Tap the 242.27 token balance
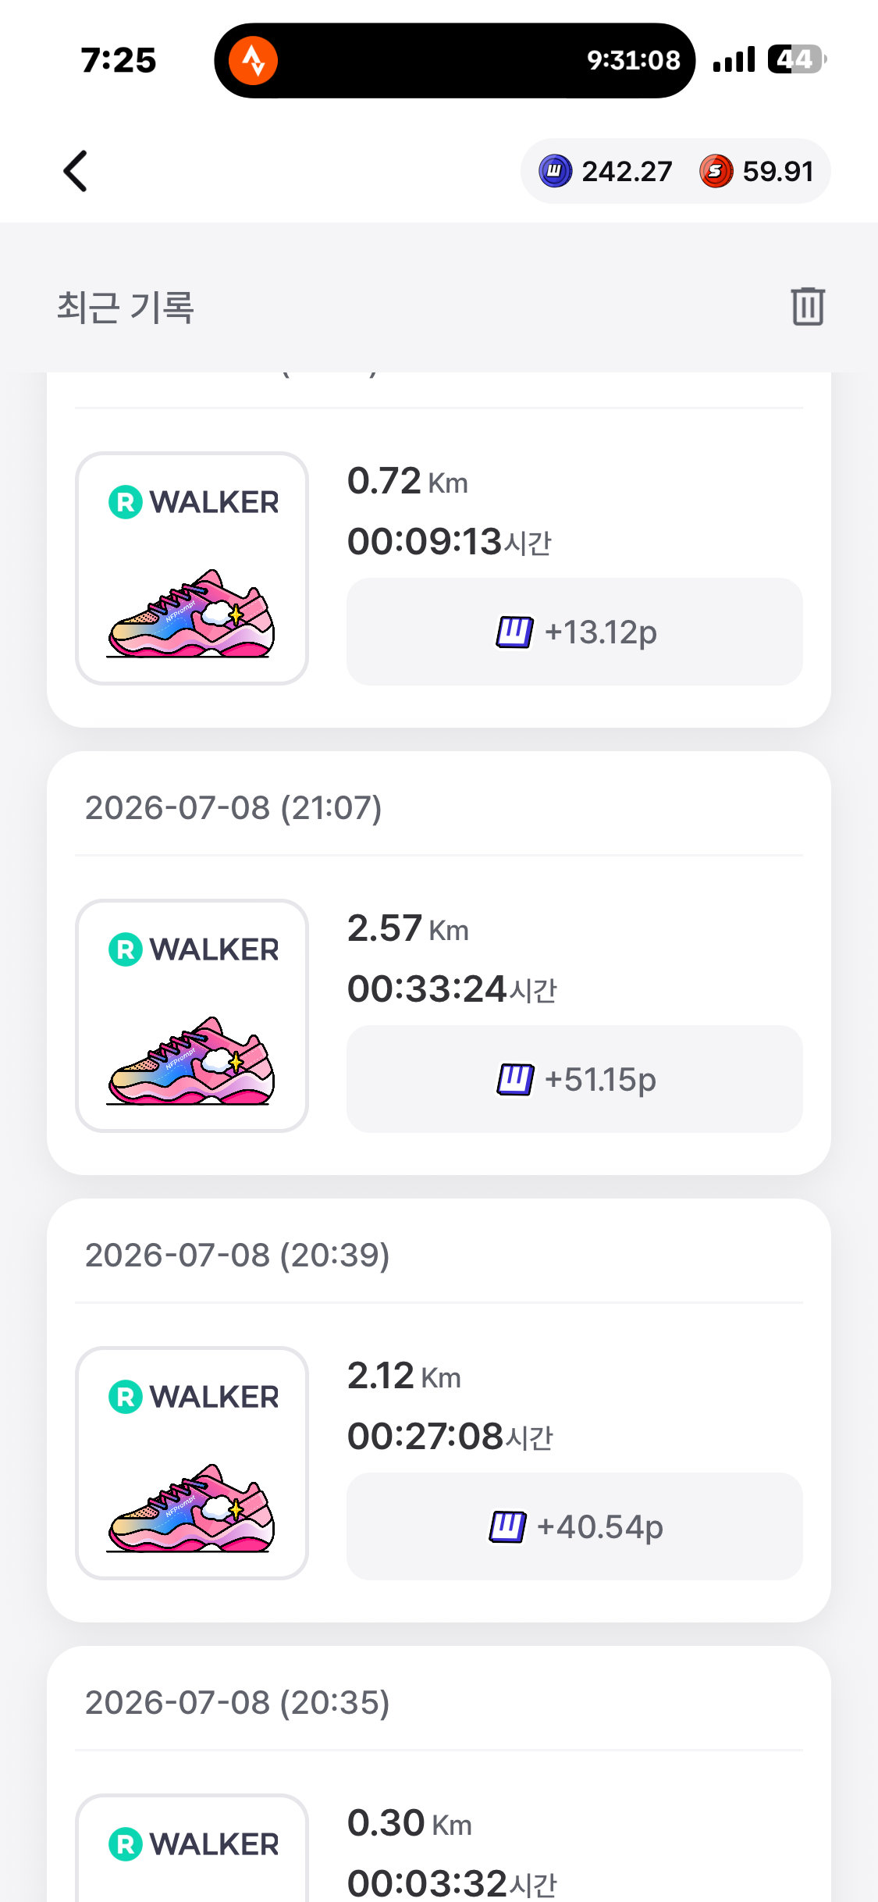The width and height of the screenshot is (878, 1902). click(x=627, y=171)
